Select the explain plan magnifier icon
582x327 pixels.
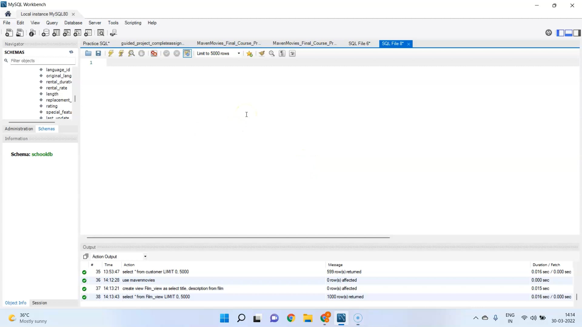click(131, 53)
